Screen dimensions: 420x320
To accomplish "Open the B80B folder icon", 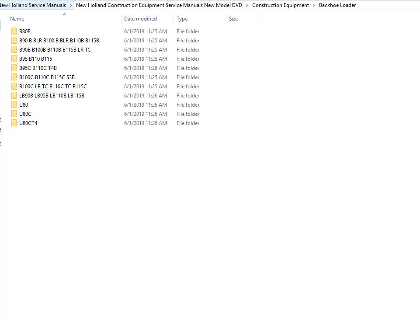I will point(14,31).
